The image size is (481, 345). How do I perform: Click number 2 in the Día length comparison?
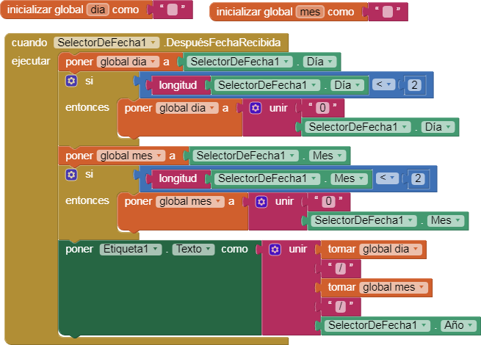pyautogui.click(x=415, y=86)
